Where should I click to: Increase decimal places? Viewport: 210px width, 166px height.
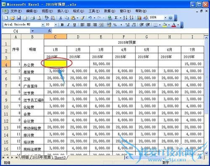[127, 25]
